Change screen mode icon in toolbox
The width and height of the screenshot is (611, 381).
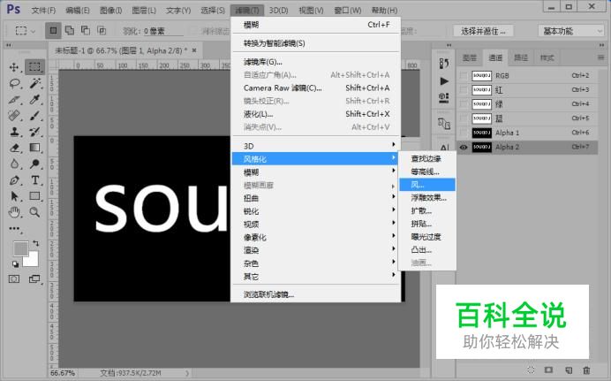click(x=34, y=278)
